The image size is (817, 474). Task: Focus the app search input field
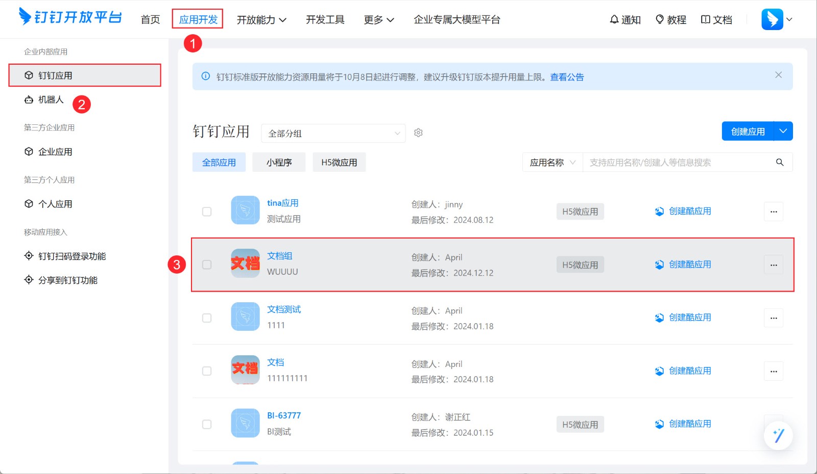coord(679,163)
